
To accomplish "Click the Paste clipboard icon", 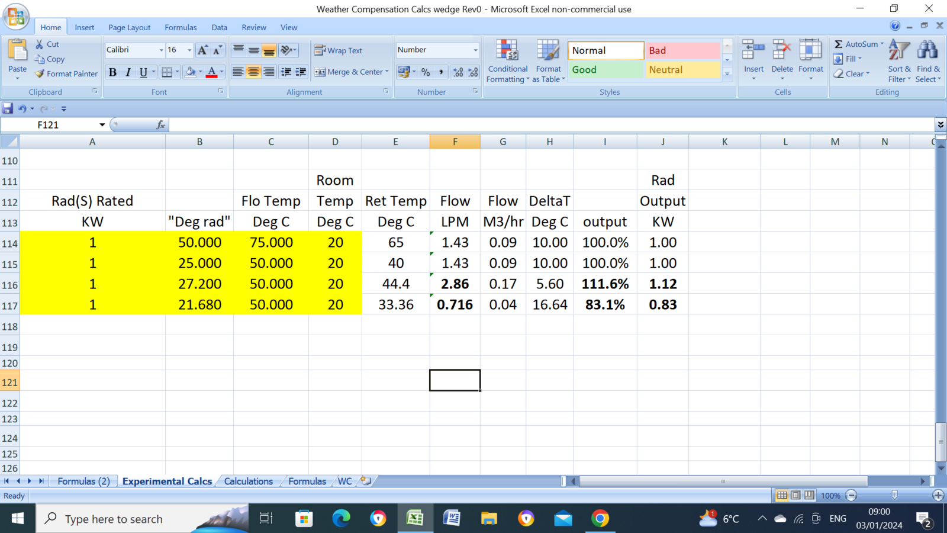I will point(17,52).
